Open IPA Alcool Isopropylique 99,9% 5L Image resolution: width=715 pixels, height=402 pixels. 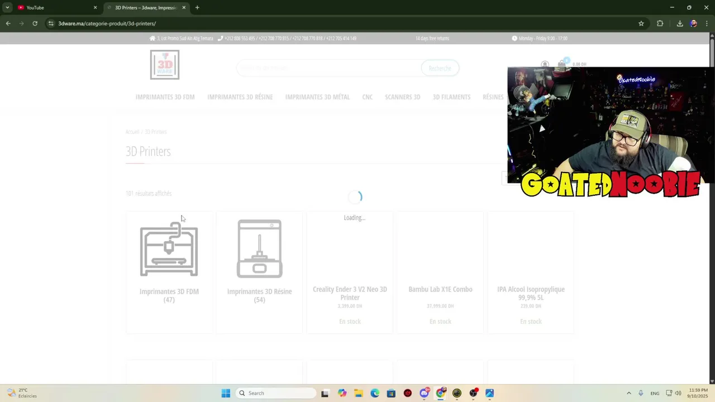tap(531, 293)
